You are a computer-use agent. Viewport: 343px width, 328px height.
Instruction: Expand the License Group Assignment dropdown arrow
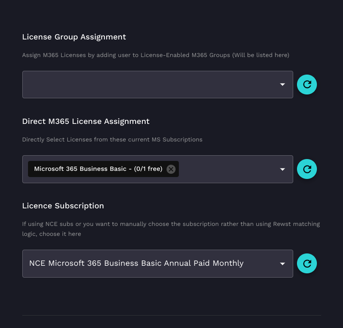click(x=282, y=85)
